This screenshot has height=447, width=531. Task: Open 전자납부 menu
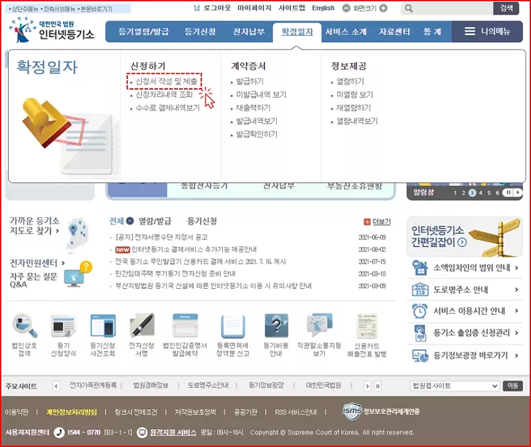[248, 31]
